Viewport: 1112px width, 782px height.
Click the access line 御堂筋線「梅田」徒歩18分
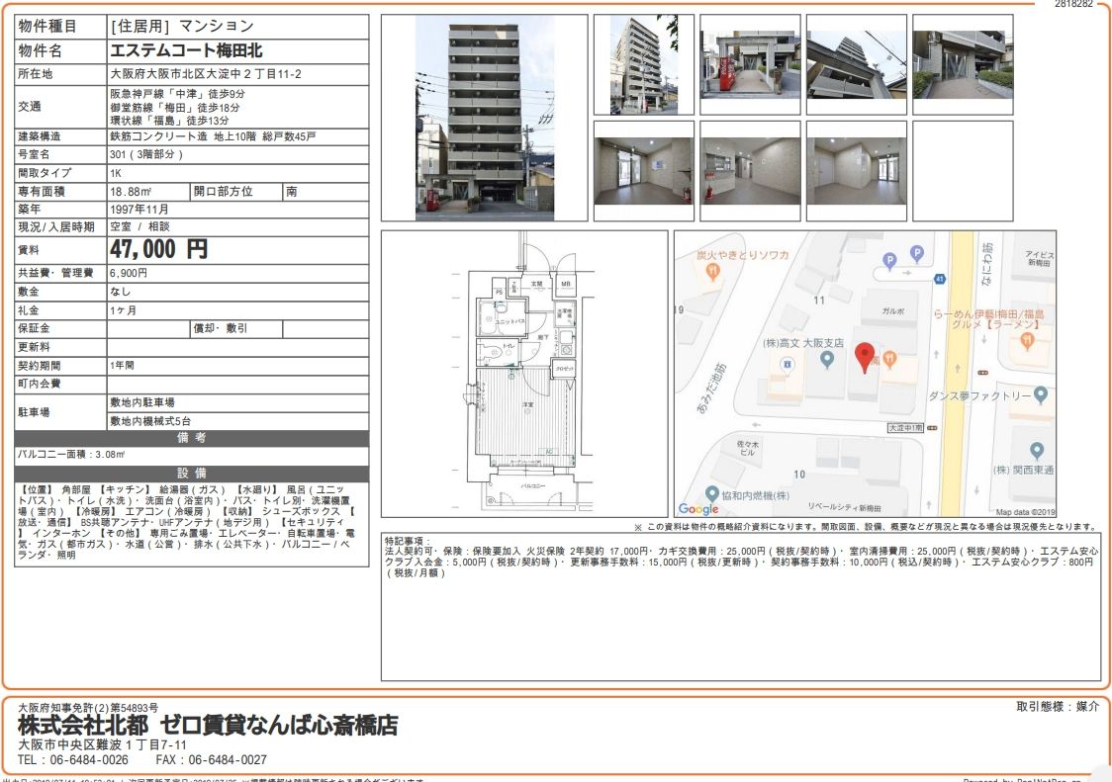(x=174, y=108)
